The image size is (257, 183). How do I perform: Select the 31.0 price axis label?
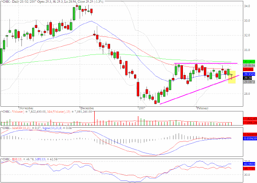(247, 50)
